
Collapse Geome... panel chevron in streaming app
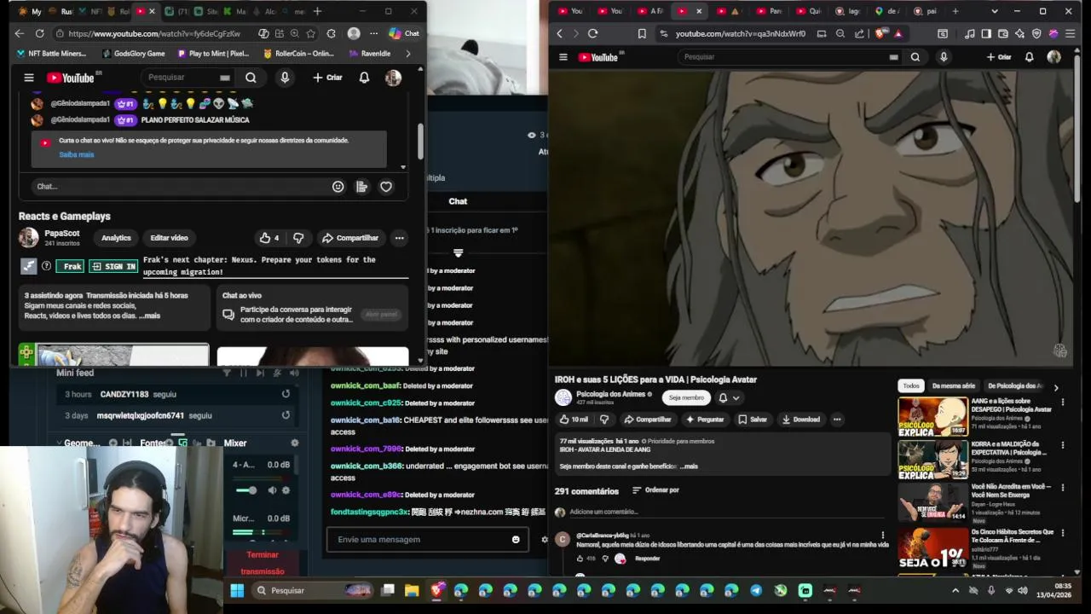[x=58, y=443]
